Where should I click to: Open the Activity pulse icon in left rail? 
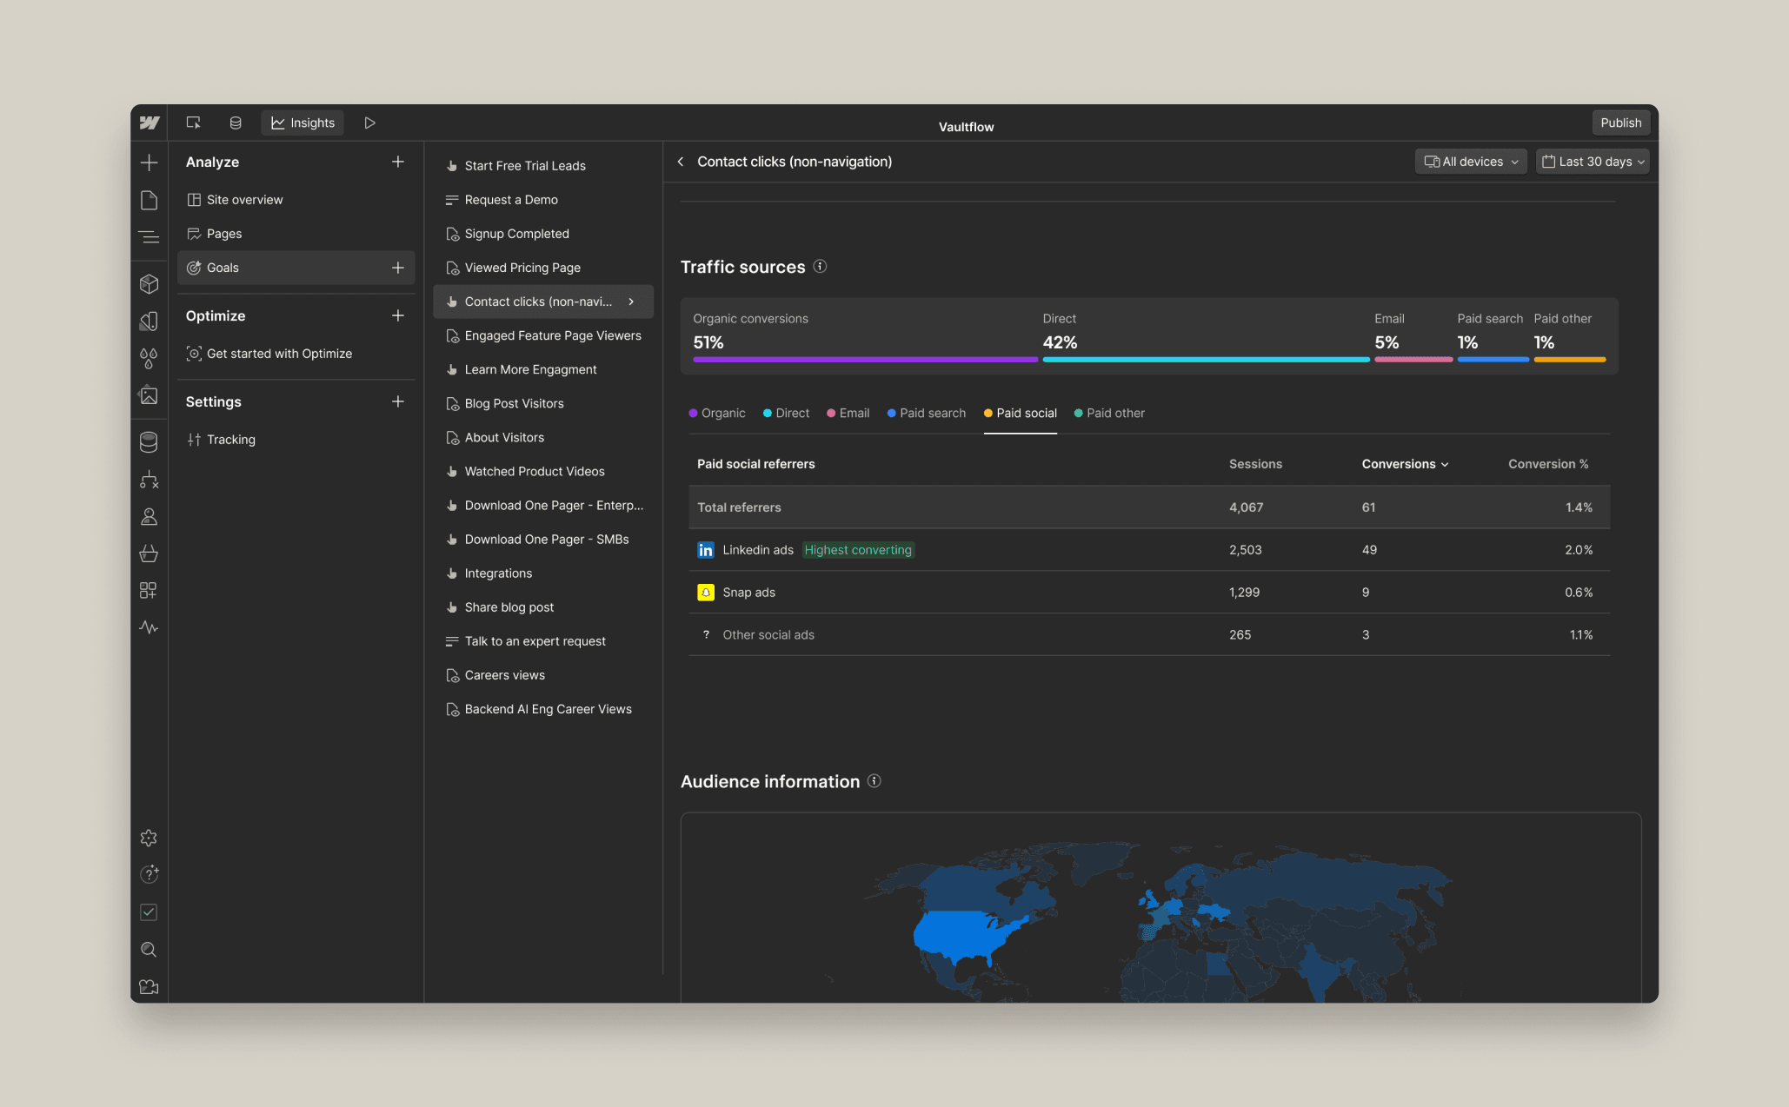149,627
